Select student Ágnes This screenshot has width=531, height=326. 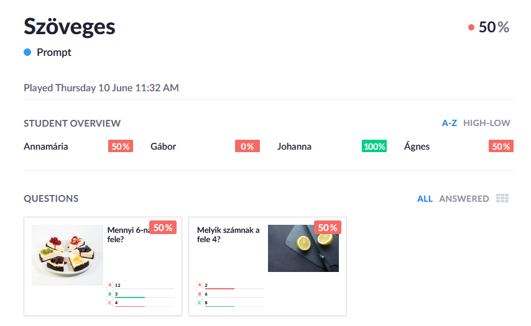tap(417, 147)
